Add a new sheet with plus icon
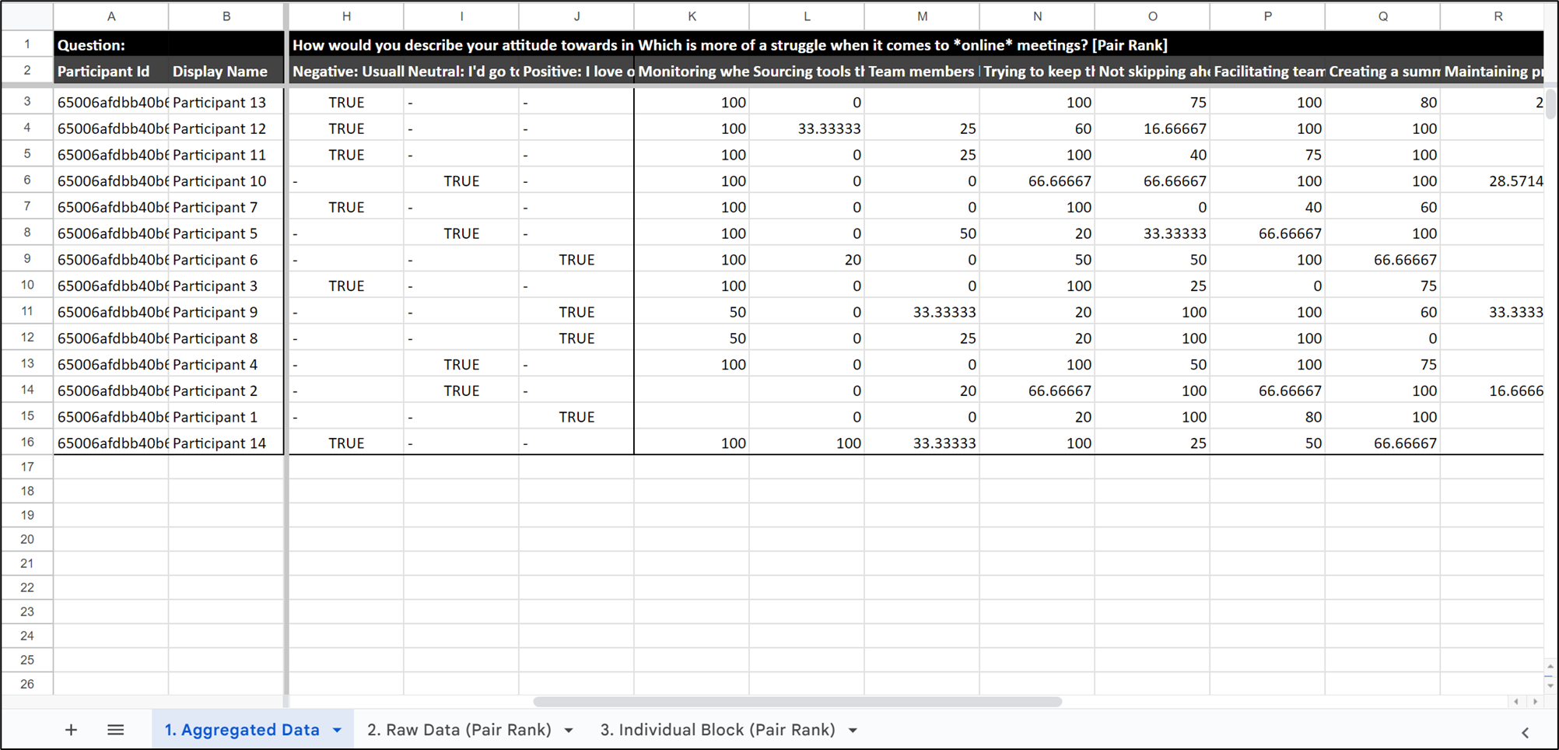 click(71, 730)
